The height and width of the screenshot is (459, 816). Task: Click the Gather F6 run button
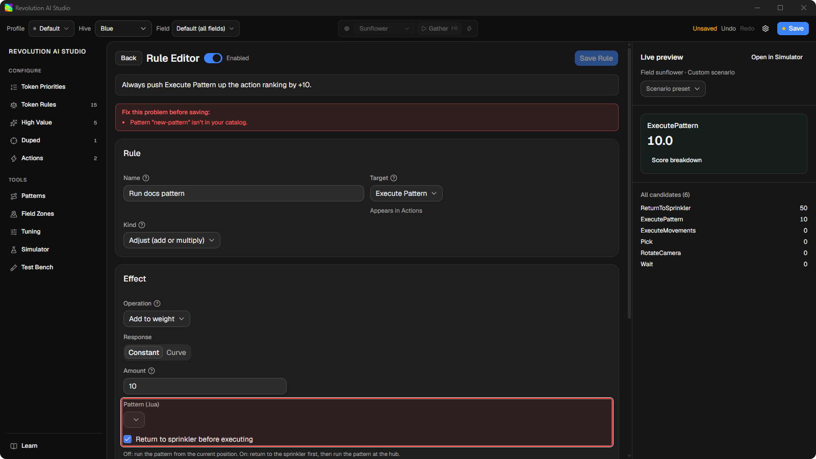coord(439,29)
